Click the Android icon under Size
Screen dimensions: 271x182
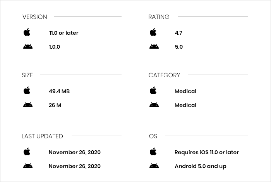27,105
